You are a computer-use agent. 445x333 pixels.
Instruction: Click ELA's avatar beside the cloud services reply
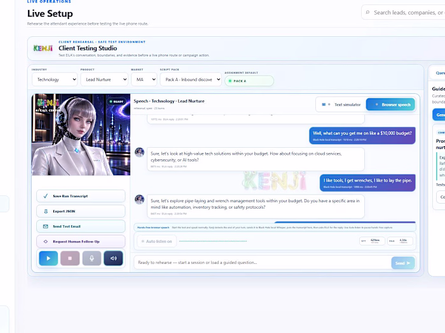click(x=139, y=152)
